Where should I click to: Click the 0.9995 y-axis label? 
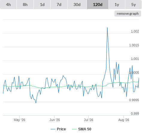tap(134, 100)
